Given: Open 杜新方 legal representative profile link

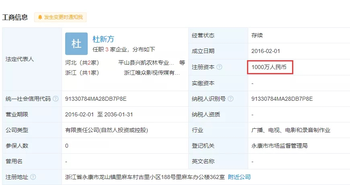Looking at the screenshot, I should pyautogui.click(x=103, y=39).
